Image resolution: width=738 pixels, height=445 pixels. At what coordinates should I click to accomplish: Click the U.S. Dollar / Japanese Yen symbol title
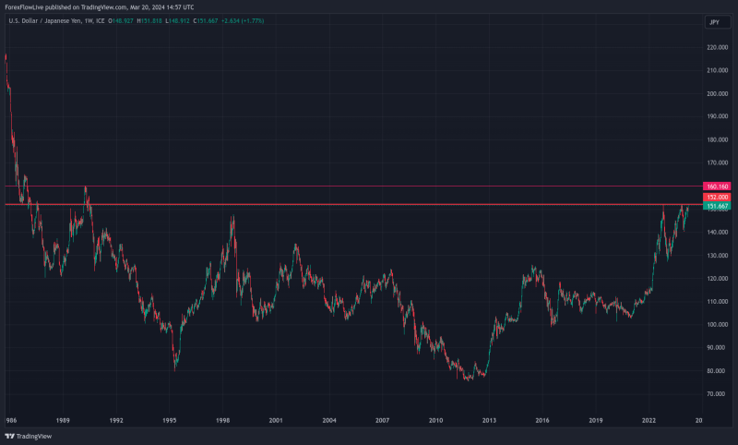click(44, 20)
